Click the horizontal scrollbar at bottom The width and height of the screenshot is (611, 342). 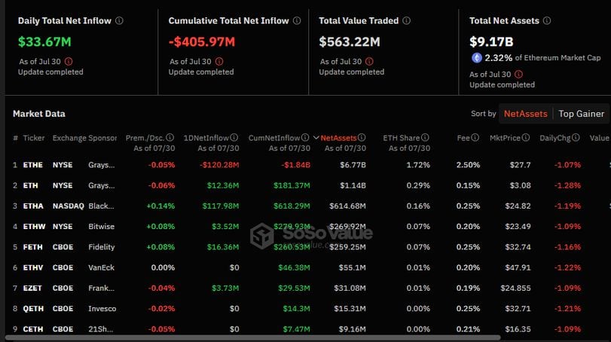[x=252, y=337]
